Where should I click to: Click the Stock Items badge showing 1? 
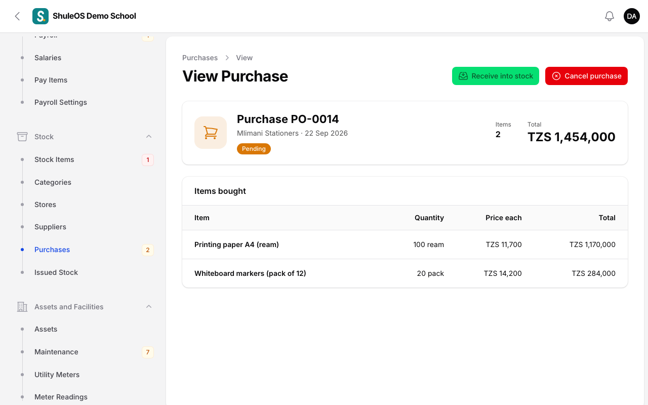[148, 160]
